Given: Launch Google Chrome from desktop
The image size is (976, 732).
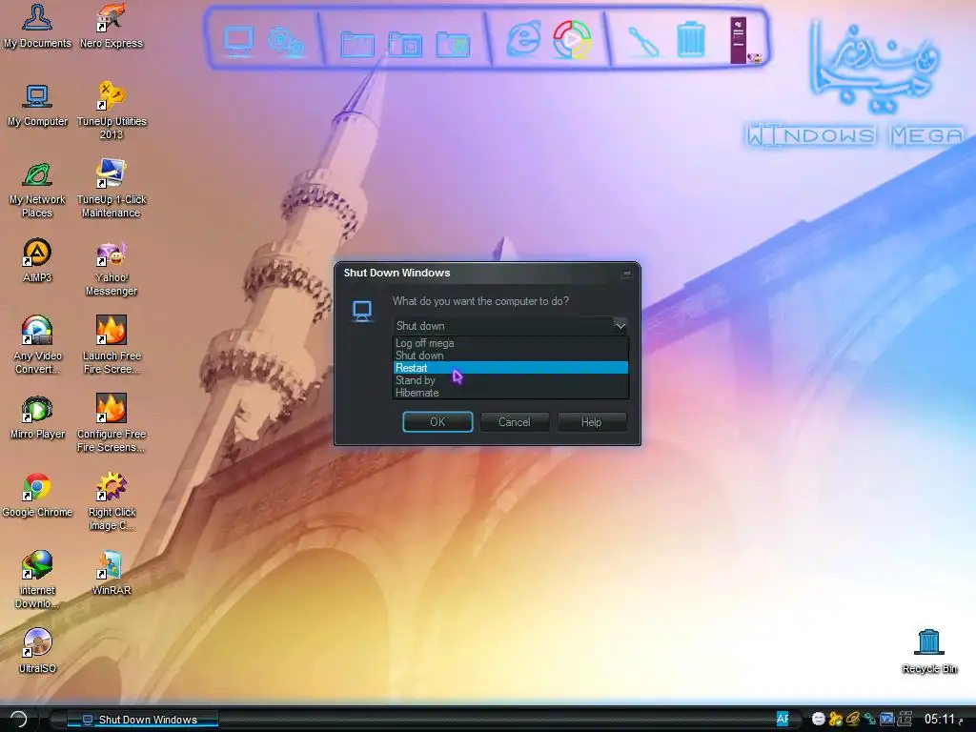Looking at the screenshot, I should [x=37, y=496].
